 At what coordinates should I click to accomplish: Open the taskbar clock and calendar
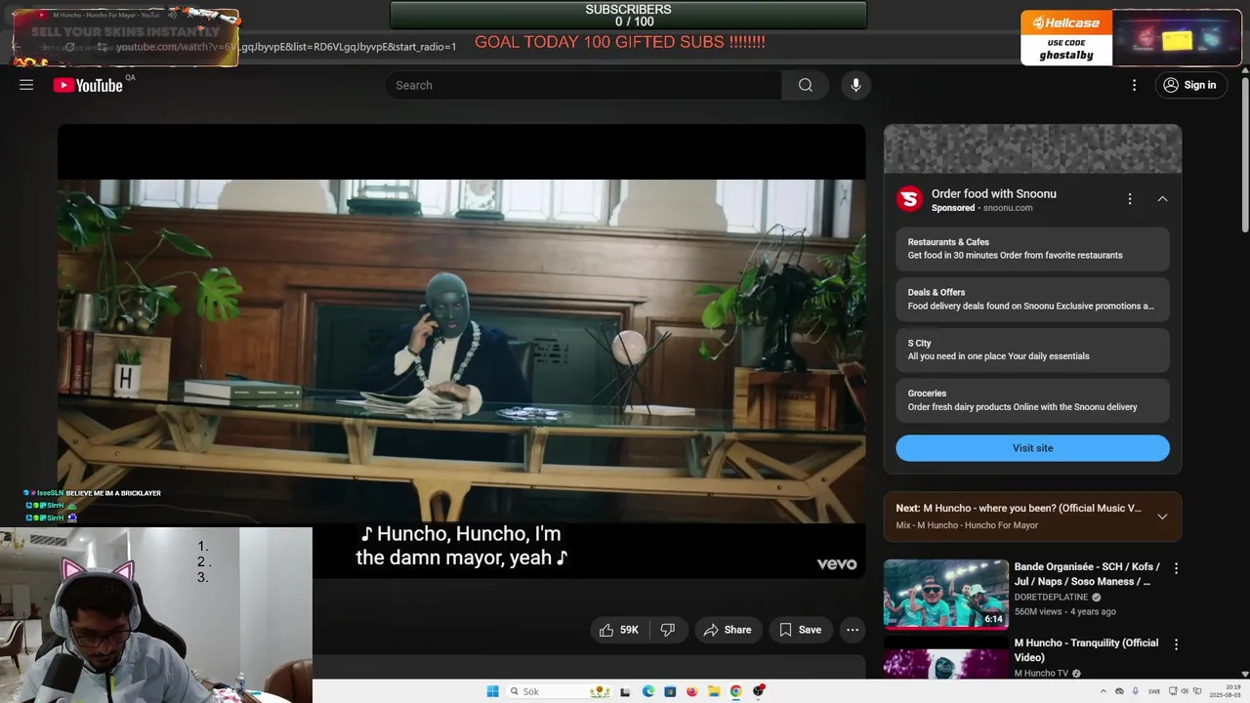tap(1226, 691)
